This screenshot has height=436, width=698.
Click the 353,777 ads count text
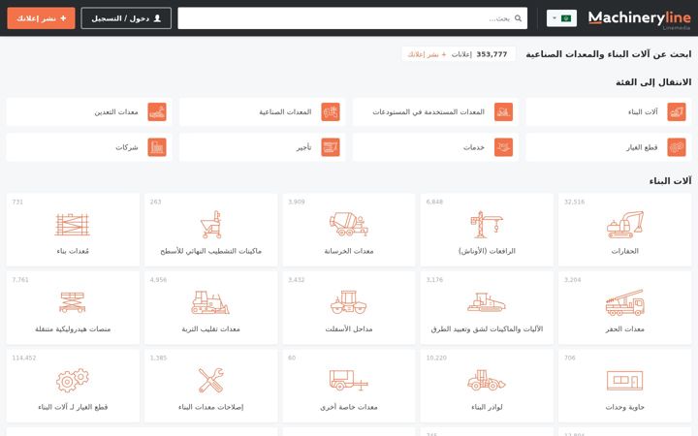[492, 54]
